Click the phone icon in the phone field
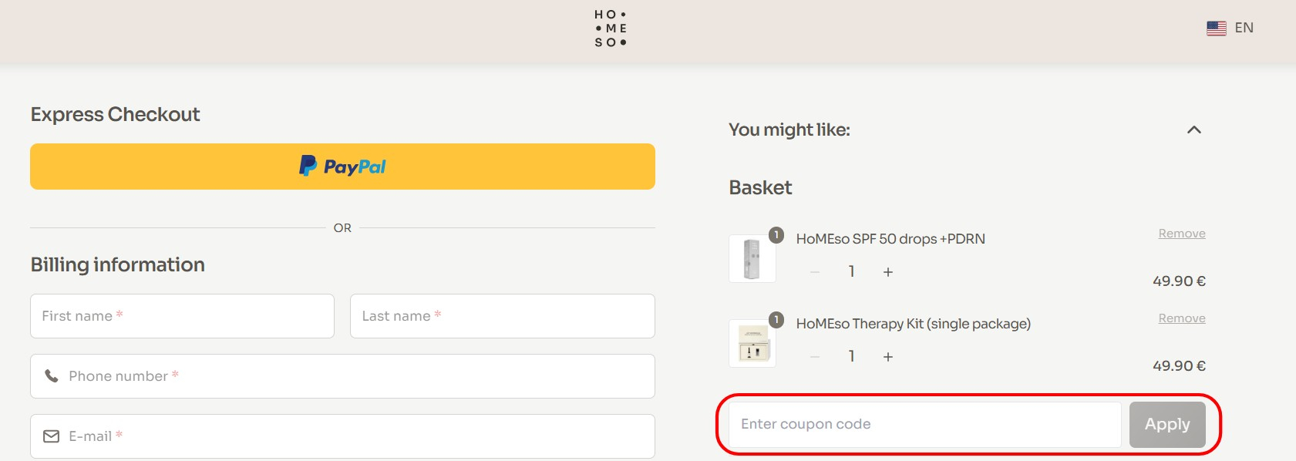The height and width of the screenshot is (461, 1296). (52, 376)
